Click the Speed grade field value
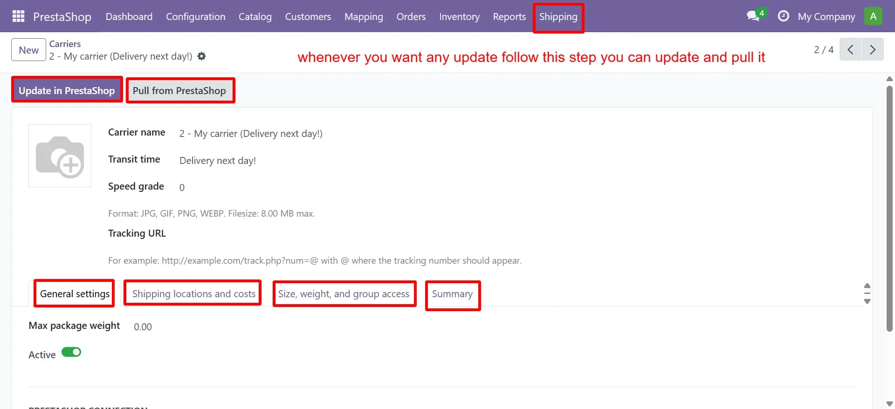Viewport: 895px width, 409px height. click(x=182, y=187)
